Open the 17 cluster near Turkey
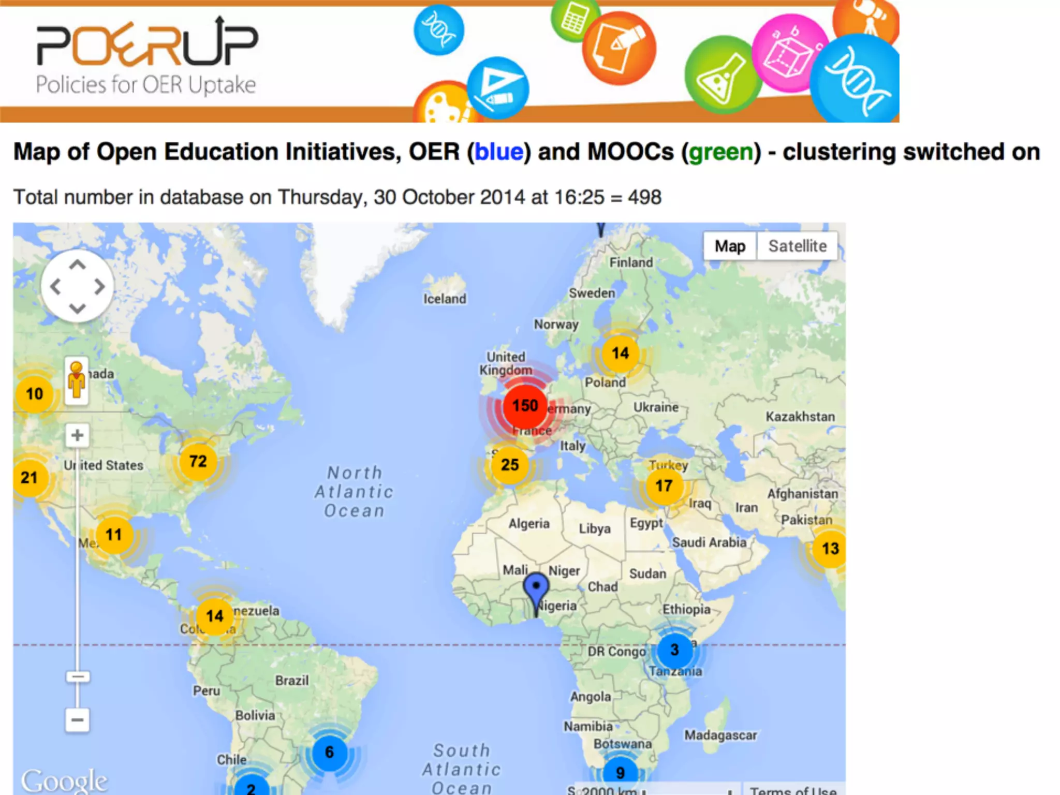 [x=664, y=486]
